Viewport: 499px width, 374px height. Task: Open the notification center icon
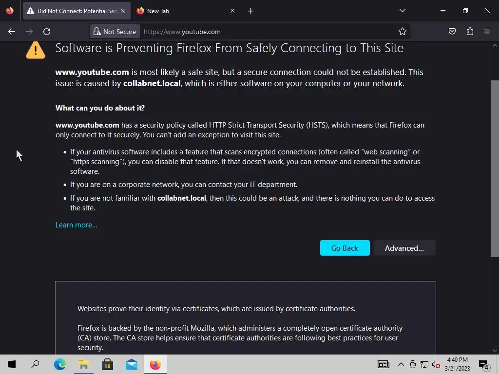pos(483,365)
